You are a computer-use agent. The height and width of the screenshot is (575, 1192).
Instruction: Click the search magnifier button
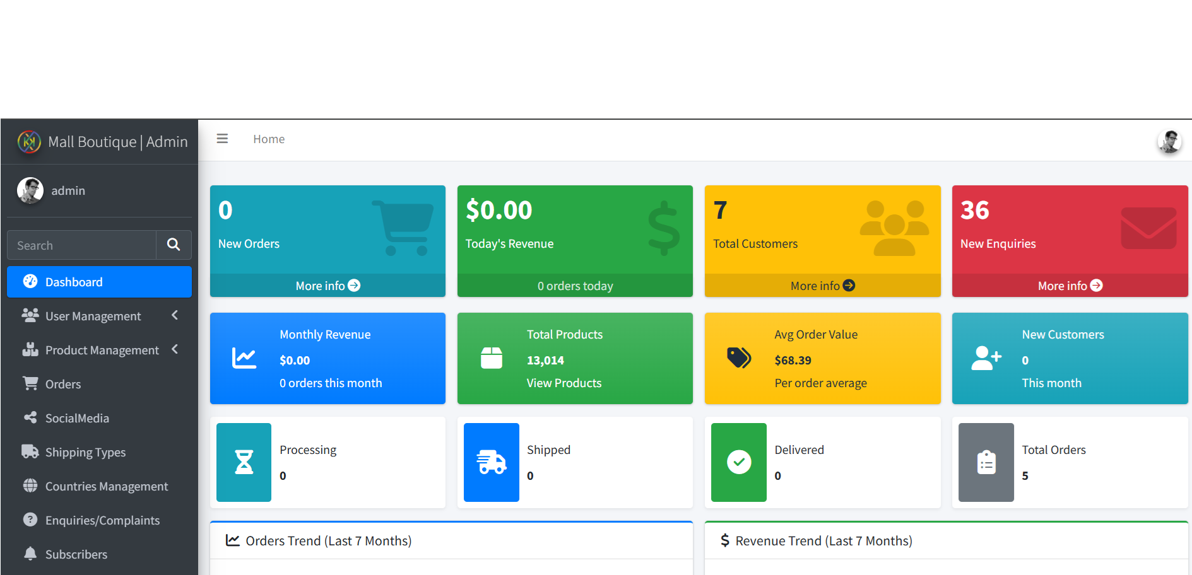(x=174, y=245)
